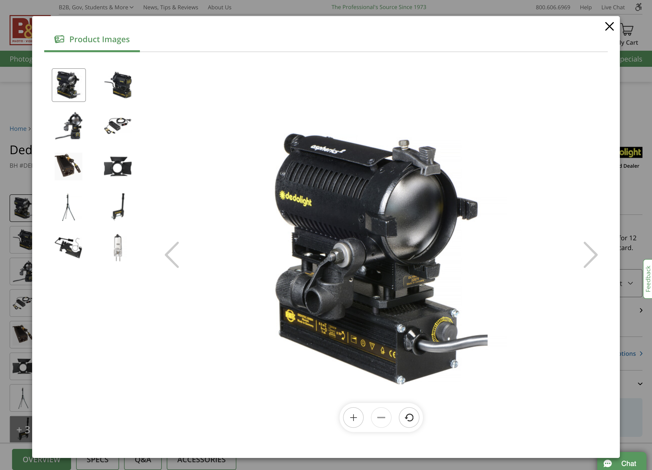
Task: Close the Product Images dialog
Action: [x=609, y=26]
